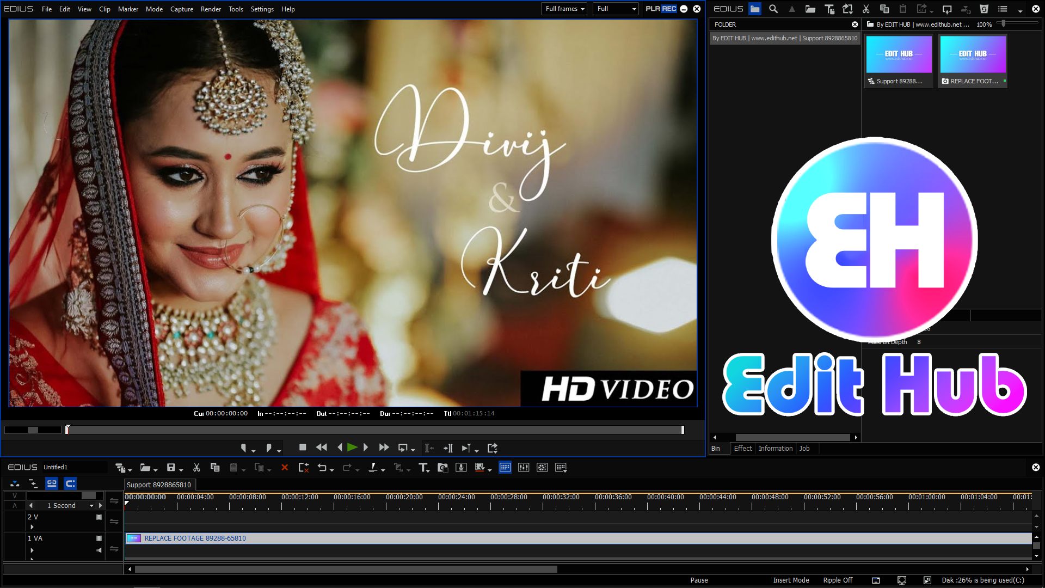
Task: Mute audio on the 1 VA track
Action: coord(99,550)
